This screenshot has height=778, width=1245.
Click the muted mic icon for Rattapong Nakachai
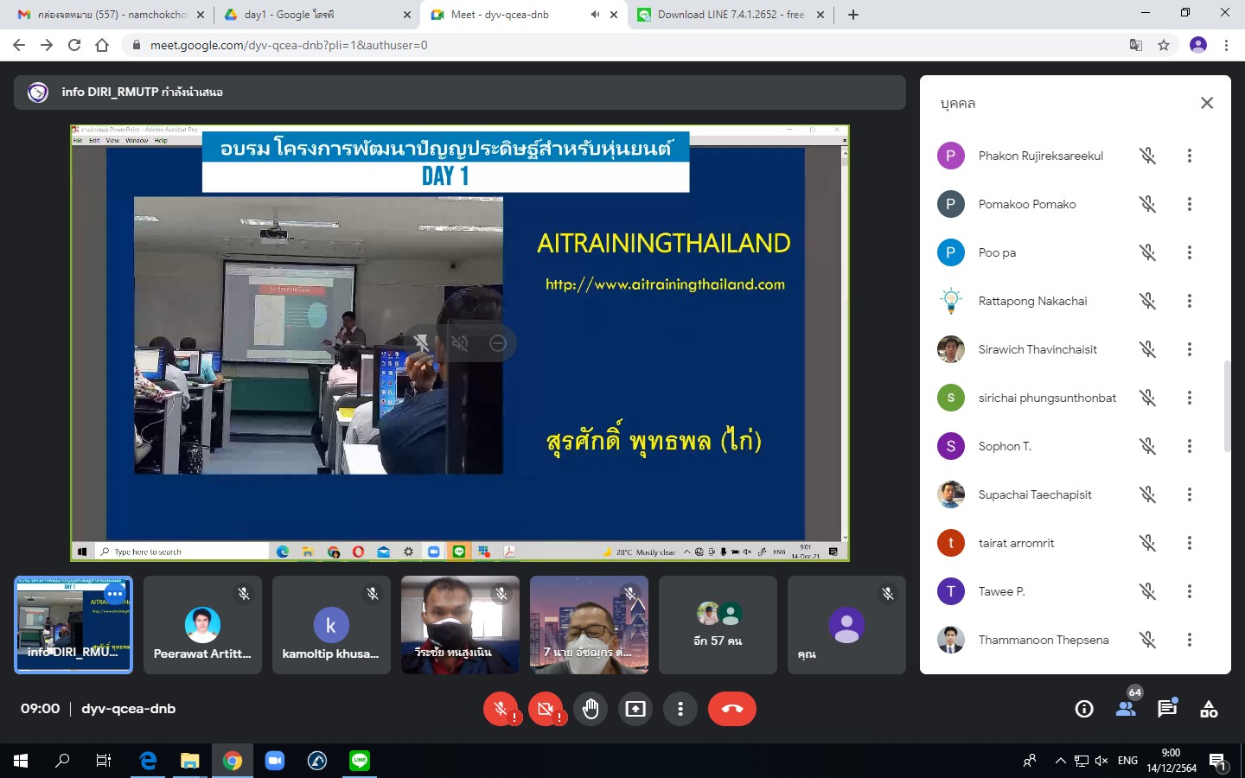(1147, 301)
